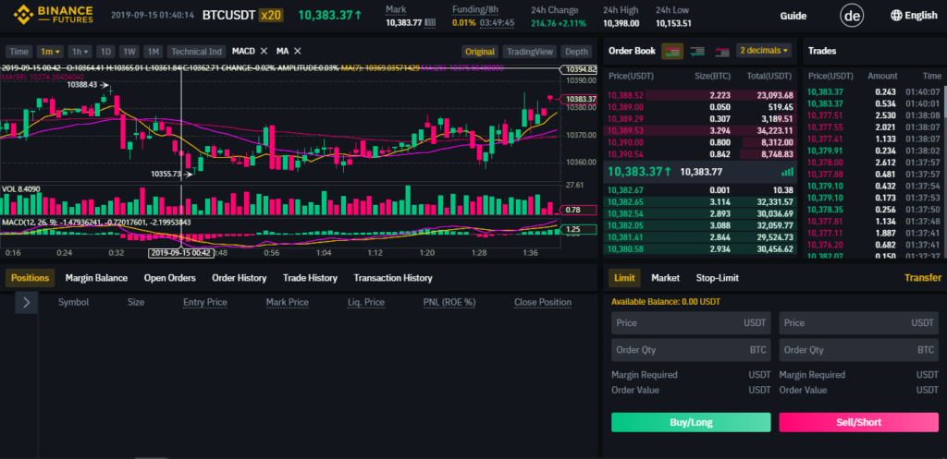Open the 1h interval dropdown
This screenshot has height=459, width=947.
pos(80,52)
